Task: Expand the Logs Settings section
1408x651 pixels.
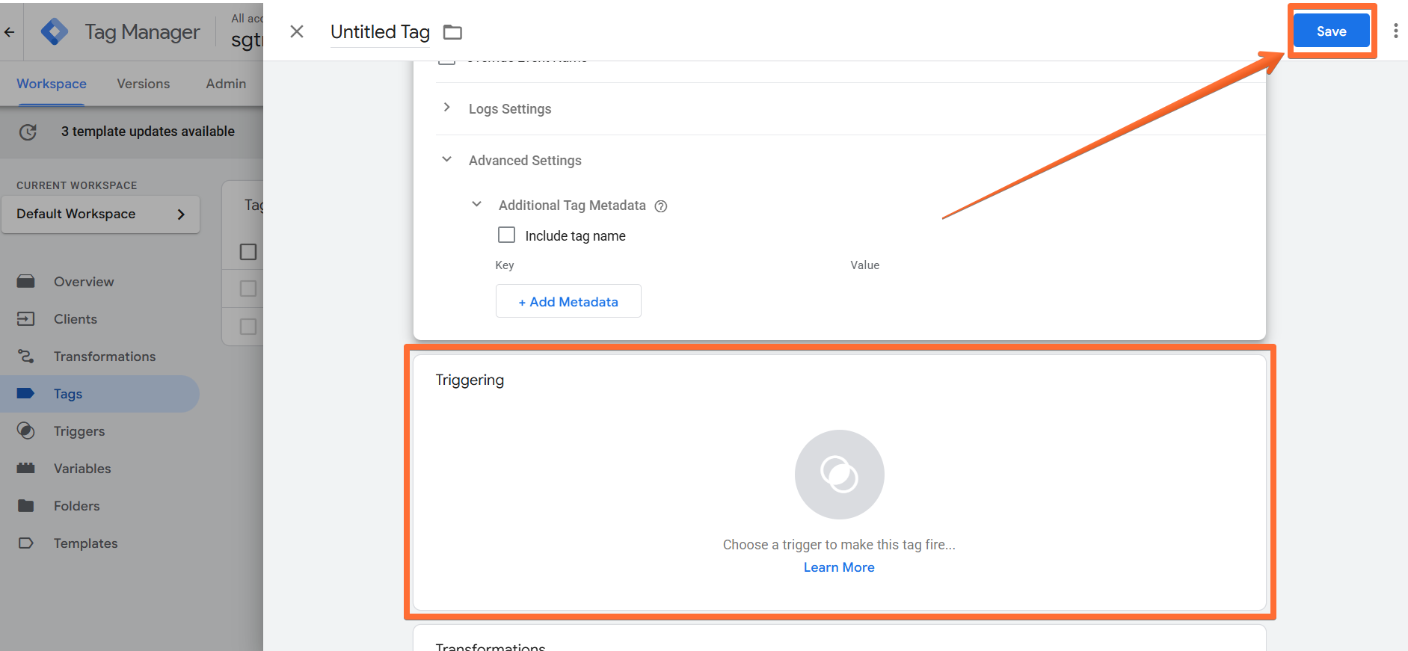Action: [446, 108]
